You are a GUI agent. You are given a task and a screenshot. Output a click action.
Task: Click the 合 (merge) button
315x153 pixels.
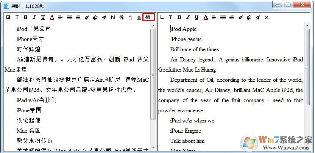tap(130, 17)
